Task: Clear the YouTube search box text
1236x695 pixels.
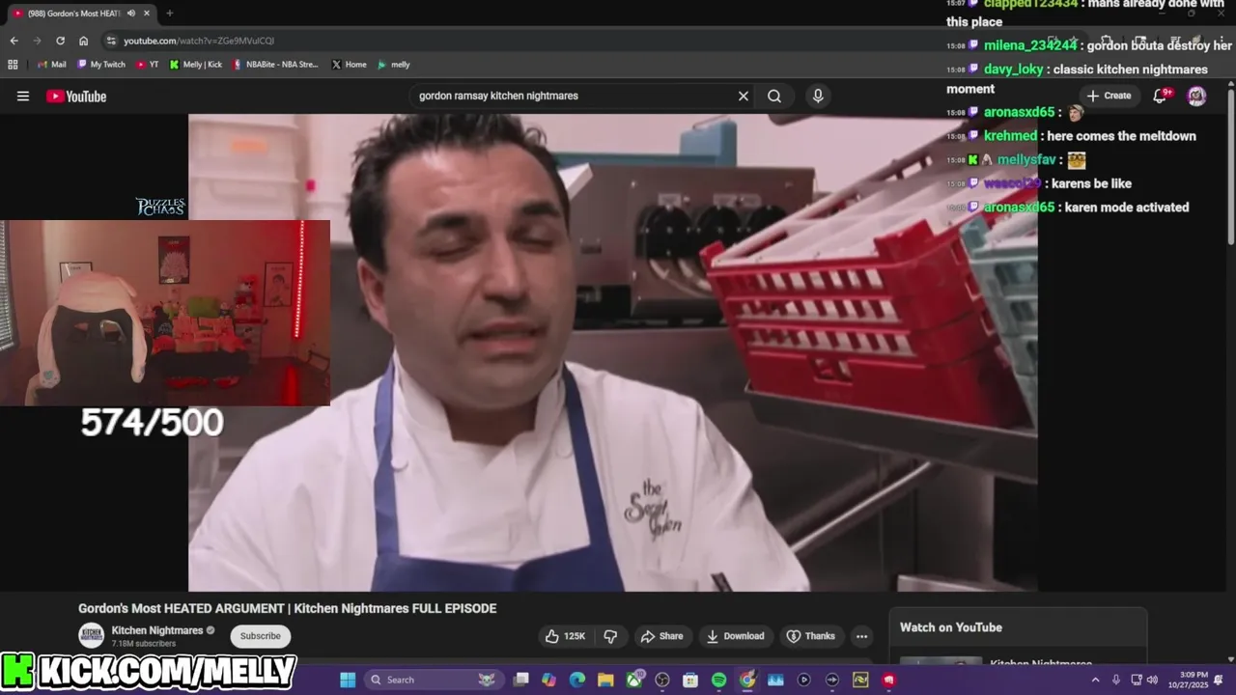Action: coord(744,96)
